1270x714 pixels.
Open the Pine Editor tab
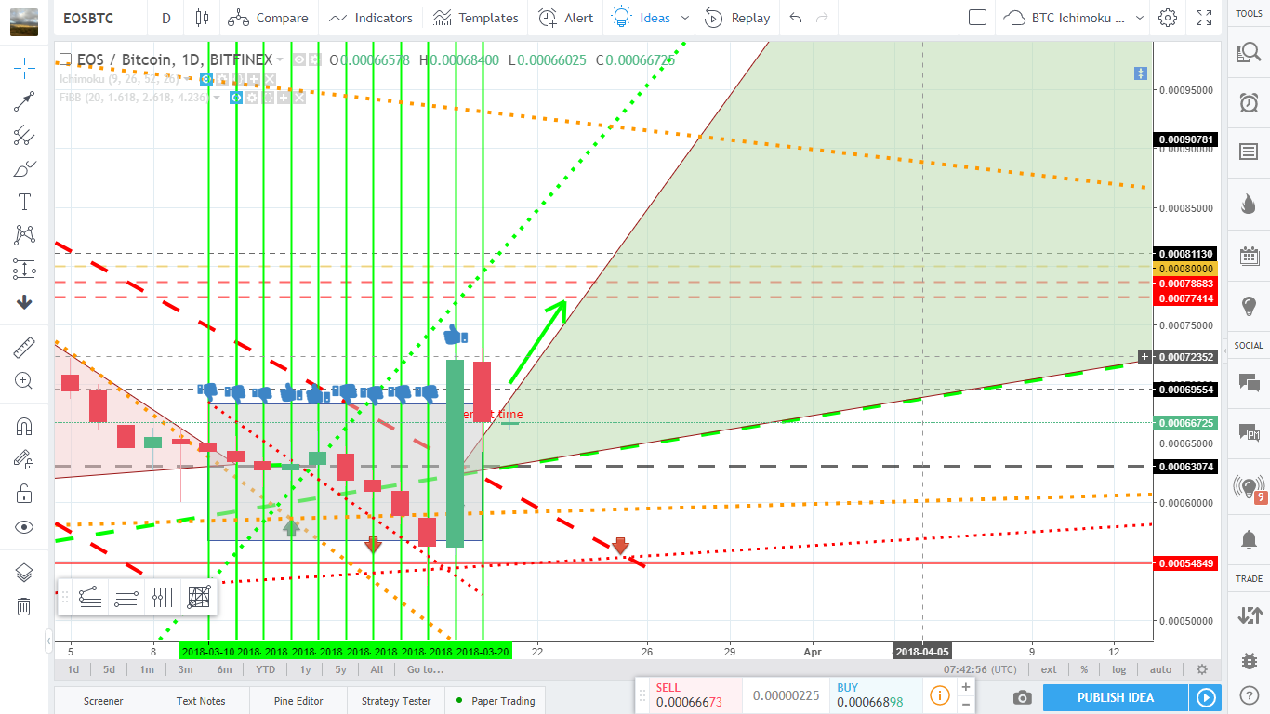coord(298,701)
